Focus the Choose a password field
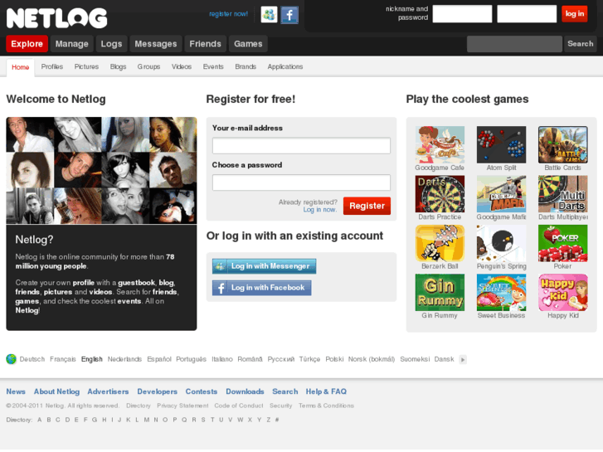603x452 pixels. point(302,182)
